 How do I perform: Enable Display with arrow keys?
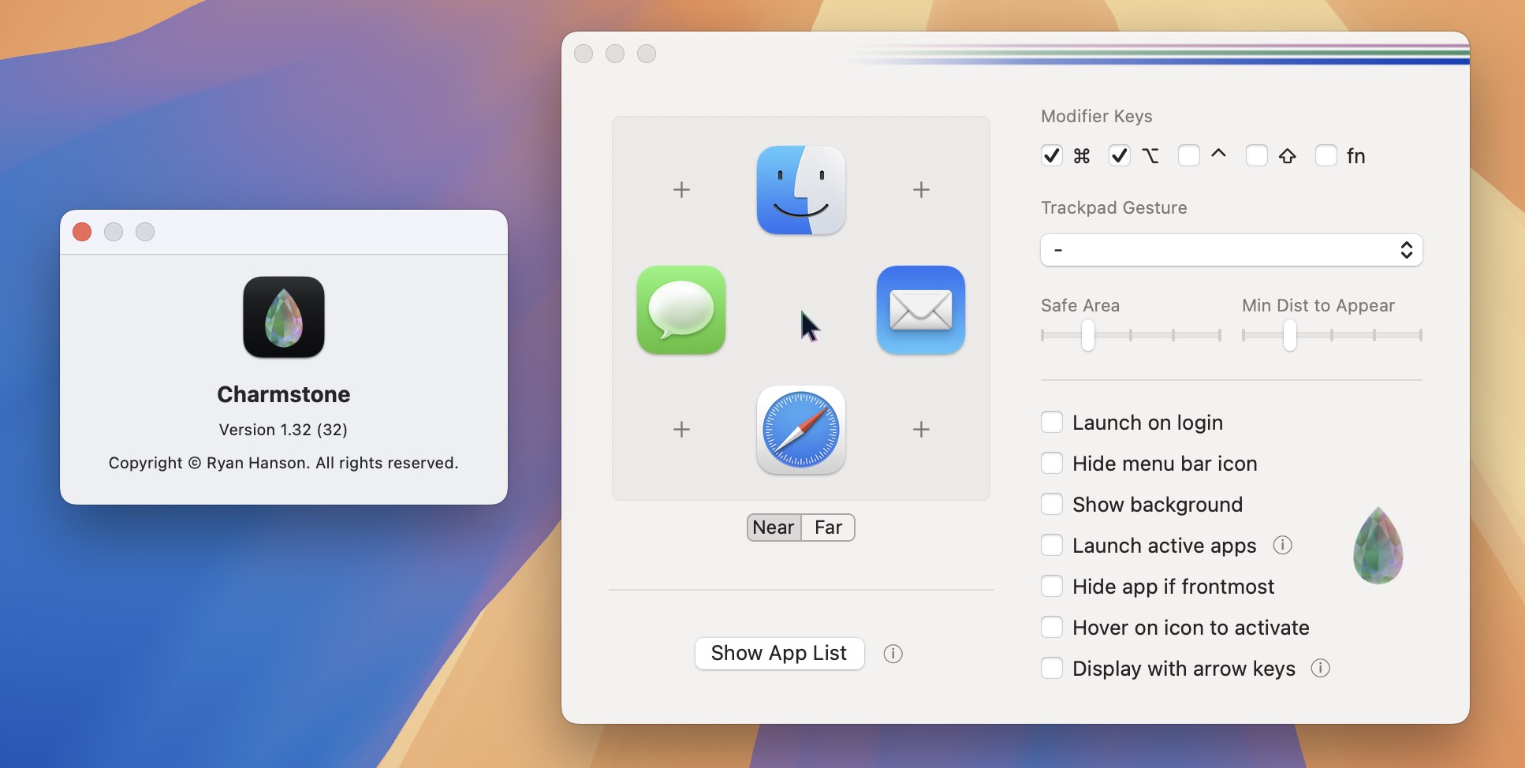tap(1052, 668)
